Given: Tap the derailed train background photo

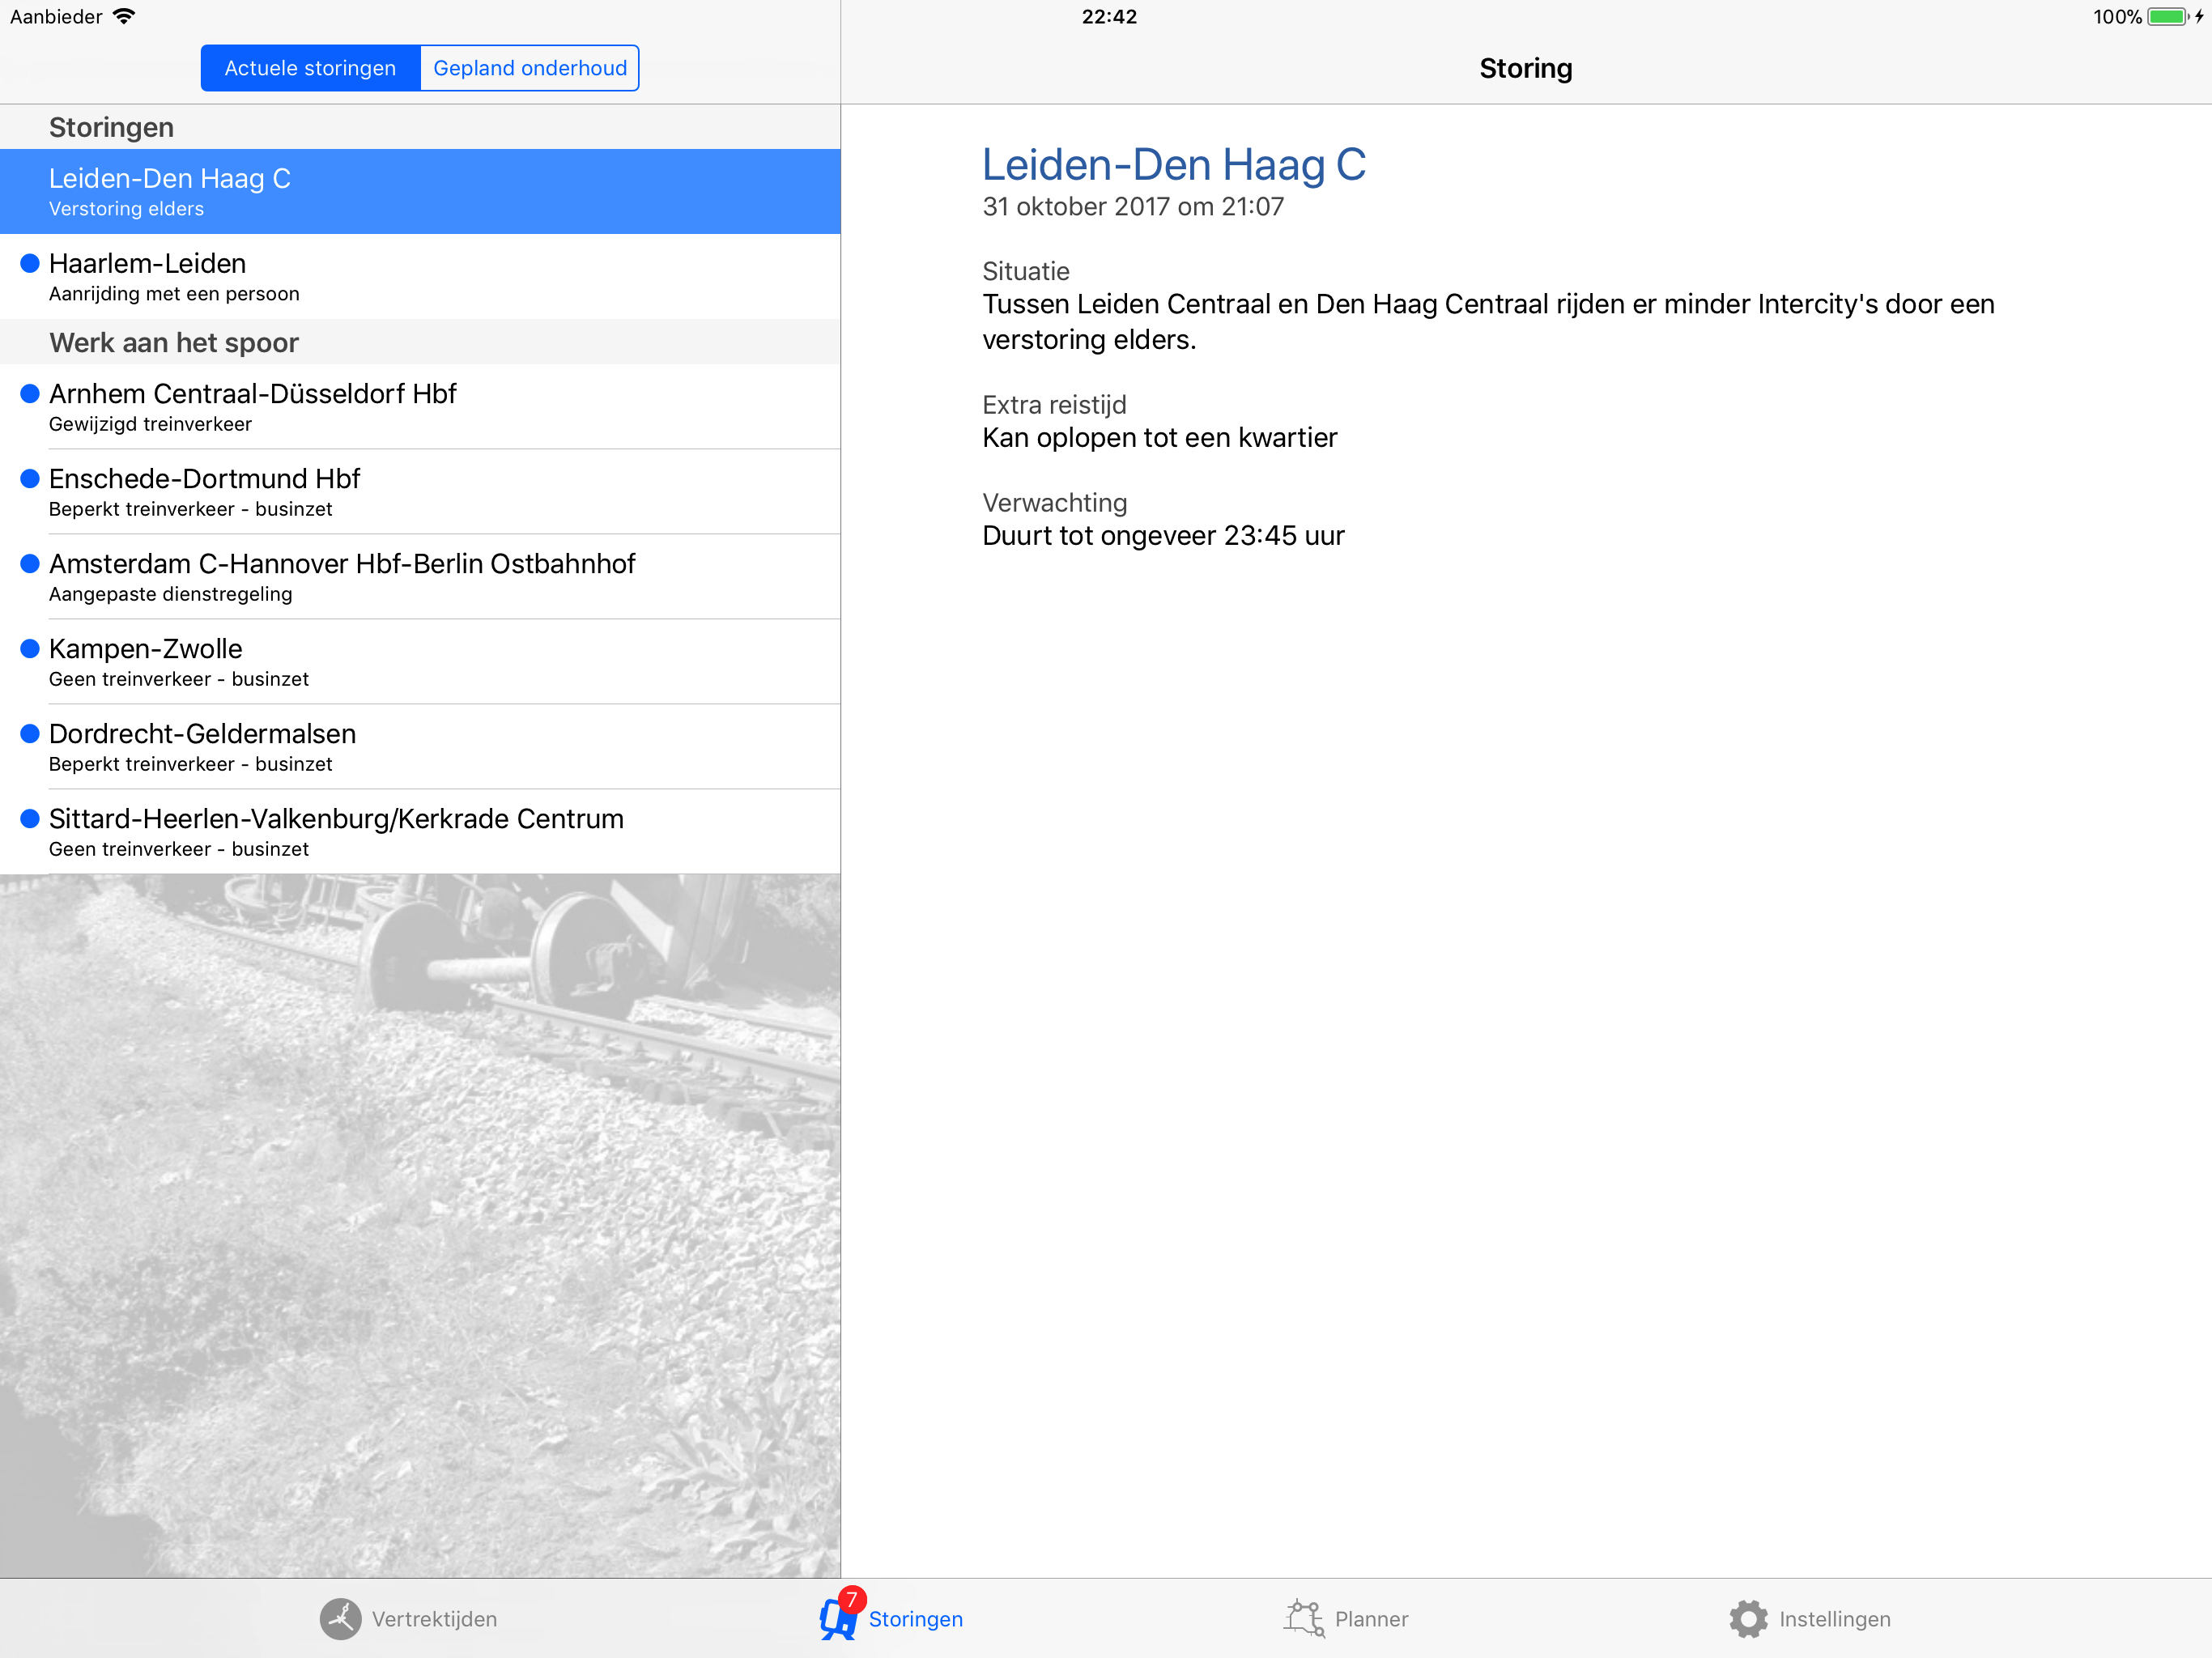Looking at the screenshot, I should 420,1225.
